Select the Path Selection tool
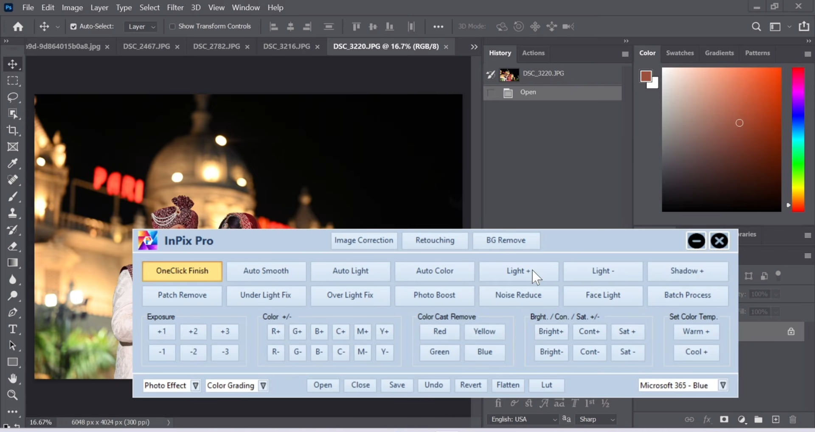Viewport: 815px width, 432px height. pyautogui.click(x=13, y=346)
